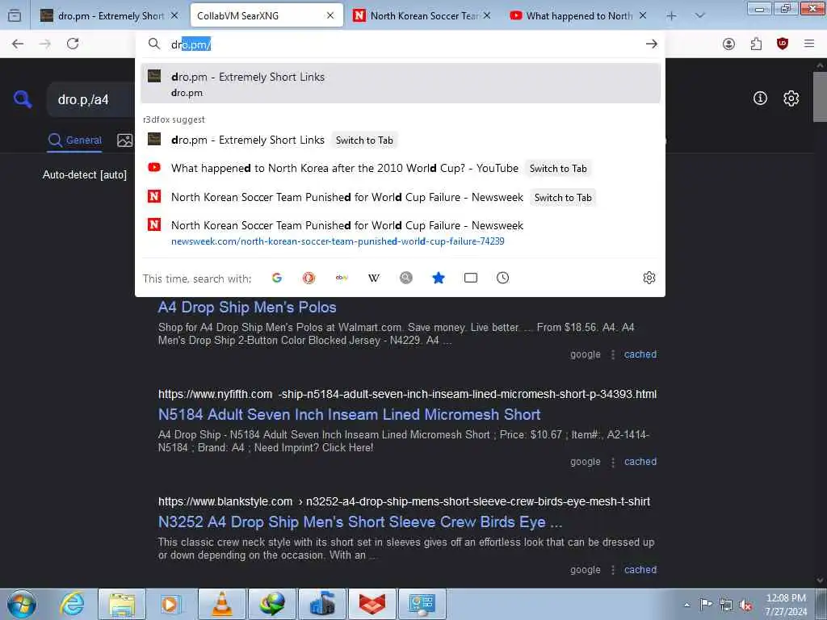Click the page vertical scrollbar thumb
827x620 pixels.
coord(821,97)
